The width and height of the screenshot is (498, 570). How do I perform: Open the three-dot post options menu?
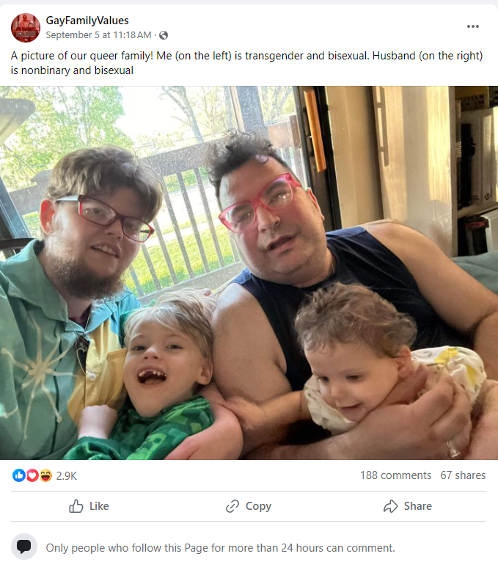pyautogui.click(x=472, y=26)
